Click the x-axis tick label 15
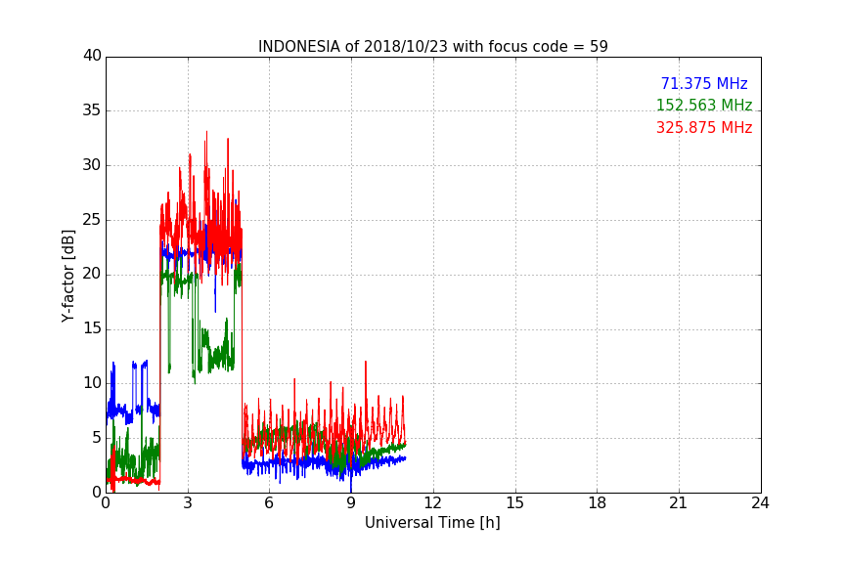 tap(514, 503)
